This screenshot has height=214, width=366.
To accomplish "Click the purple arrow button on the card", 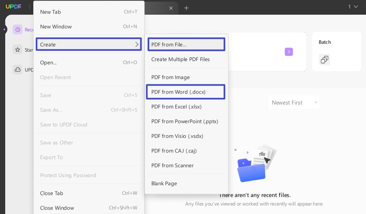I will pos(289,52).
